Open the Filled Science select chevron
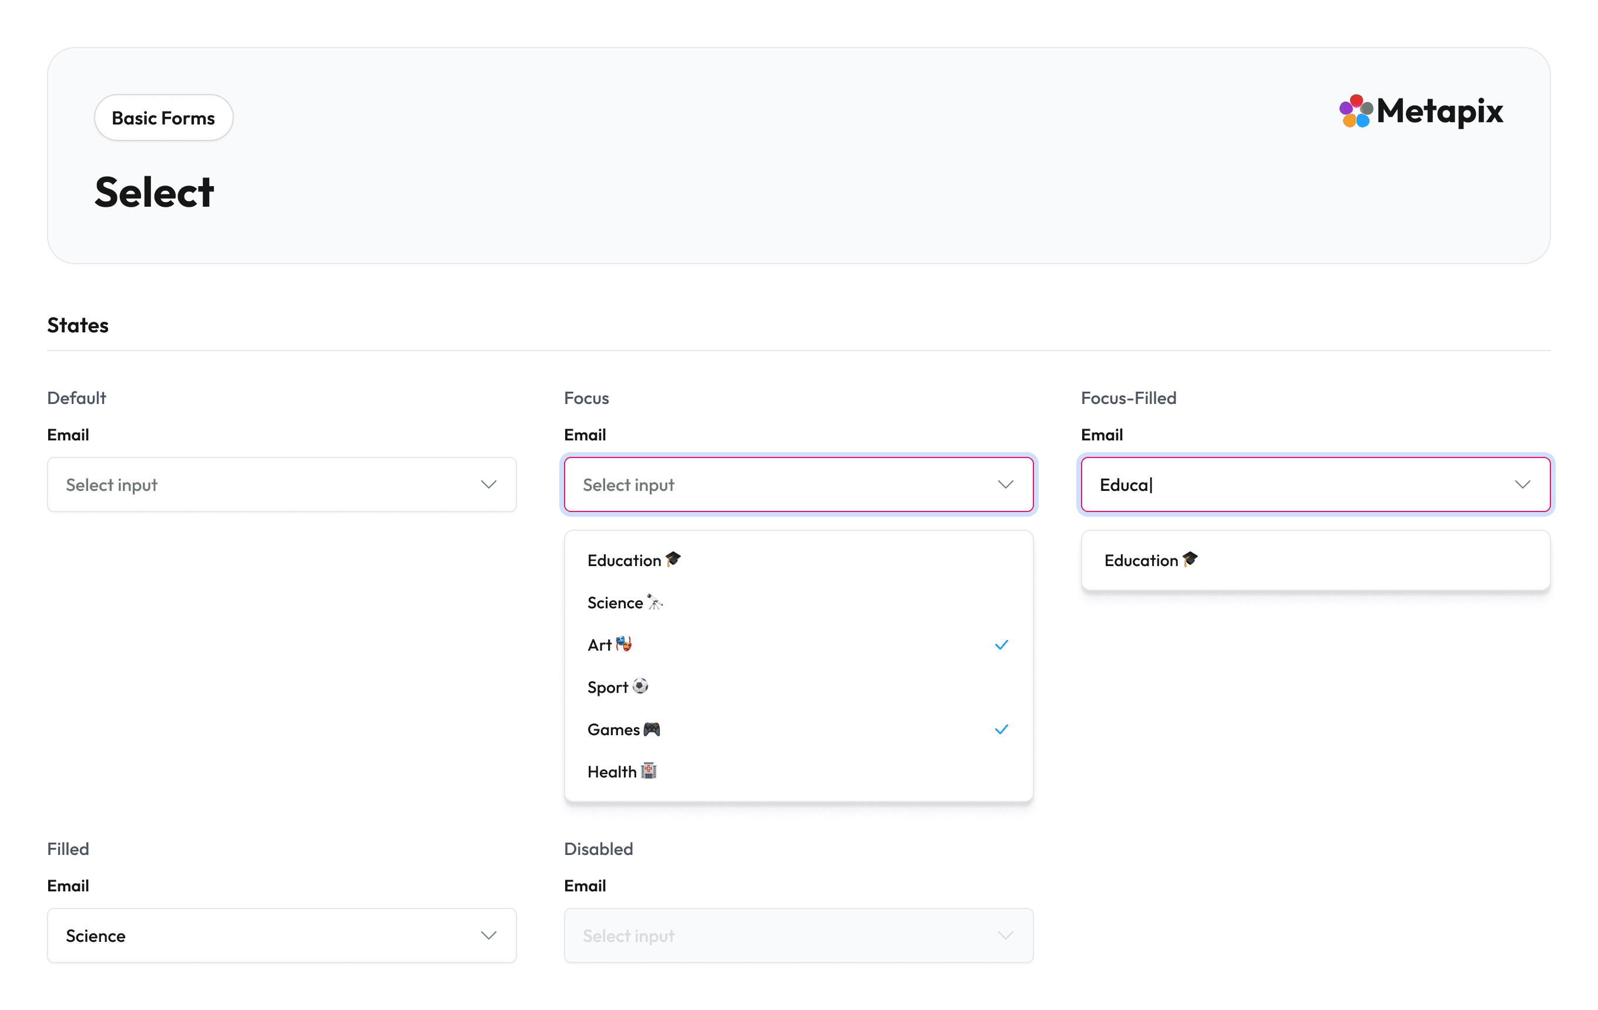This screenshot has width=1598, height=1010. pyautogui.click(x=488, y=936)
